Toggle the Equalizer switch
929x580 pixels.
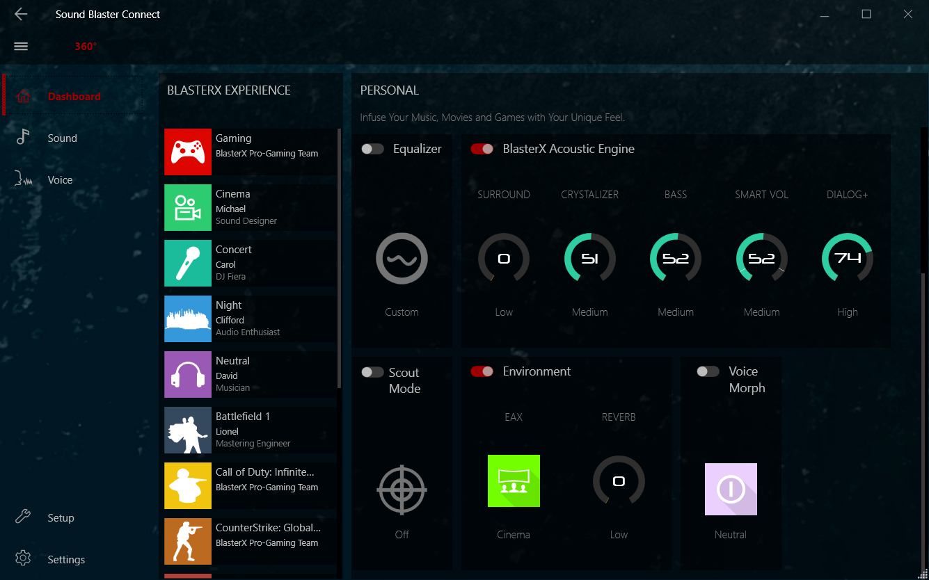point(373,149)
